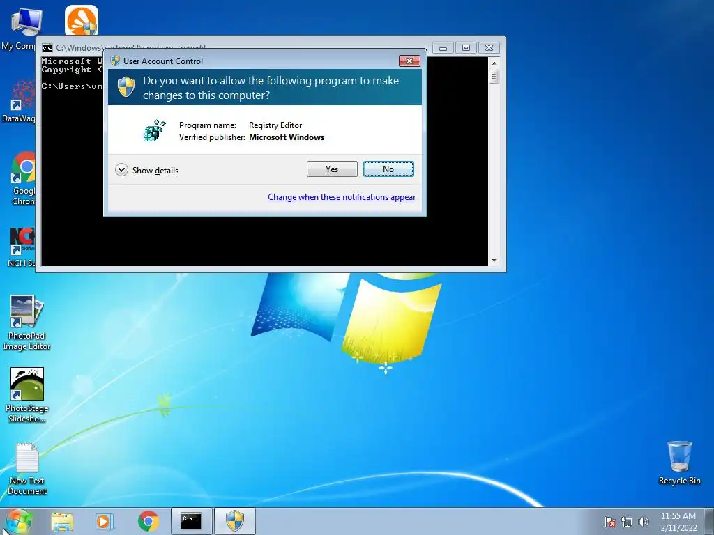
Task: Close the User Account Control dialog
Action: (x=409, y=61)
